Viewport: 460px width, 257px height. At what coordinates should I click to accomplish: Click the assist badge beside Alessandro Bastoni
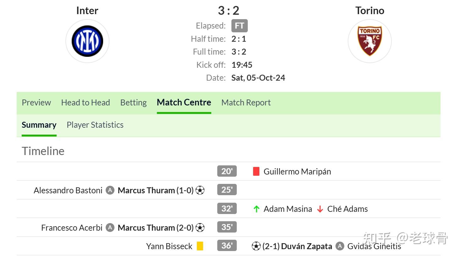(110, 190)
